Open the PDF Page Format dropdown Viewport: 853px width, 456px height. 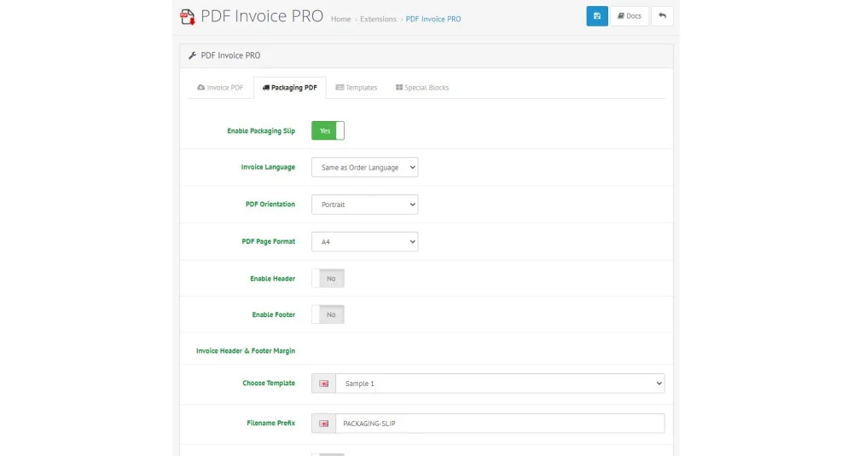pos(364,242)
